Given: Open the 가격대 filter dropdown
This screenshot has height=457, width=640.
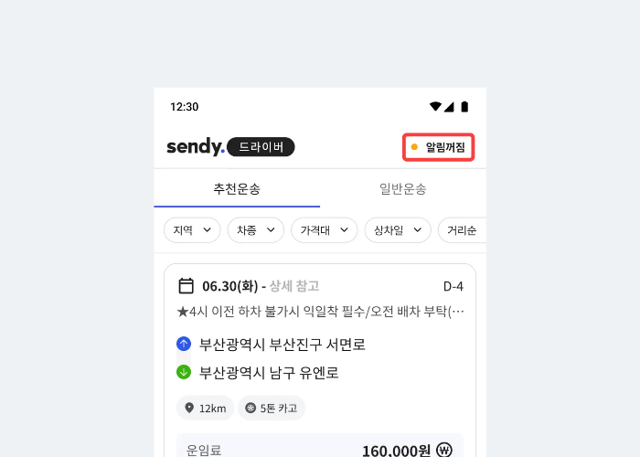Looking at the screenshot, I should 324,230.
